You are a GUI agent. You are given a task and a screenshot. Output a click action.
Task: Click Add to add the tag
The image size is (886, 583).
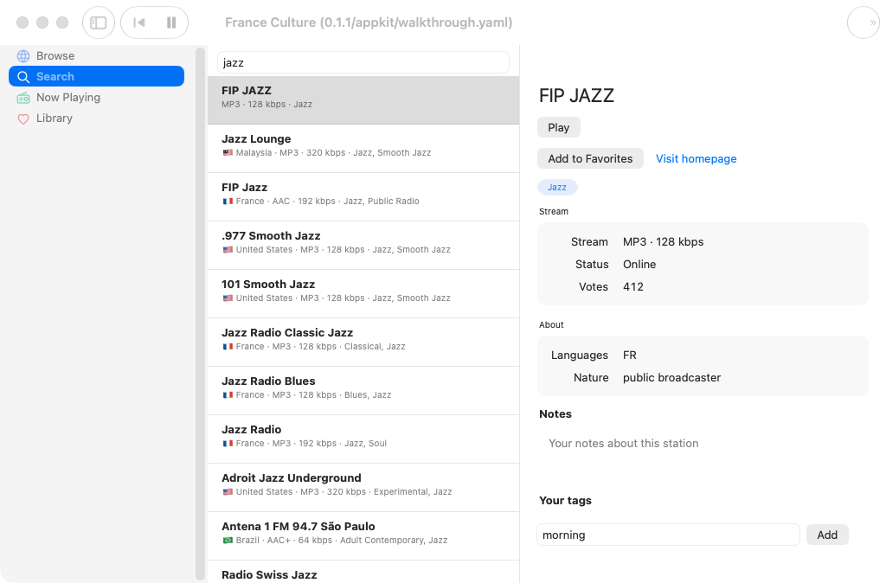(x=827, y=535)
